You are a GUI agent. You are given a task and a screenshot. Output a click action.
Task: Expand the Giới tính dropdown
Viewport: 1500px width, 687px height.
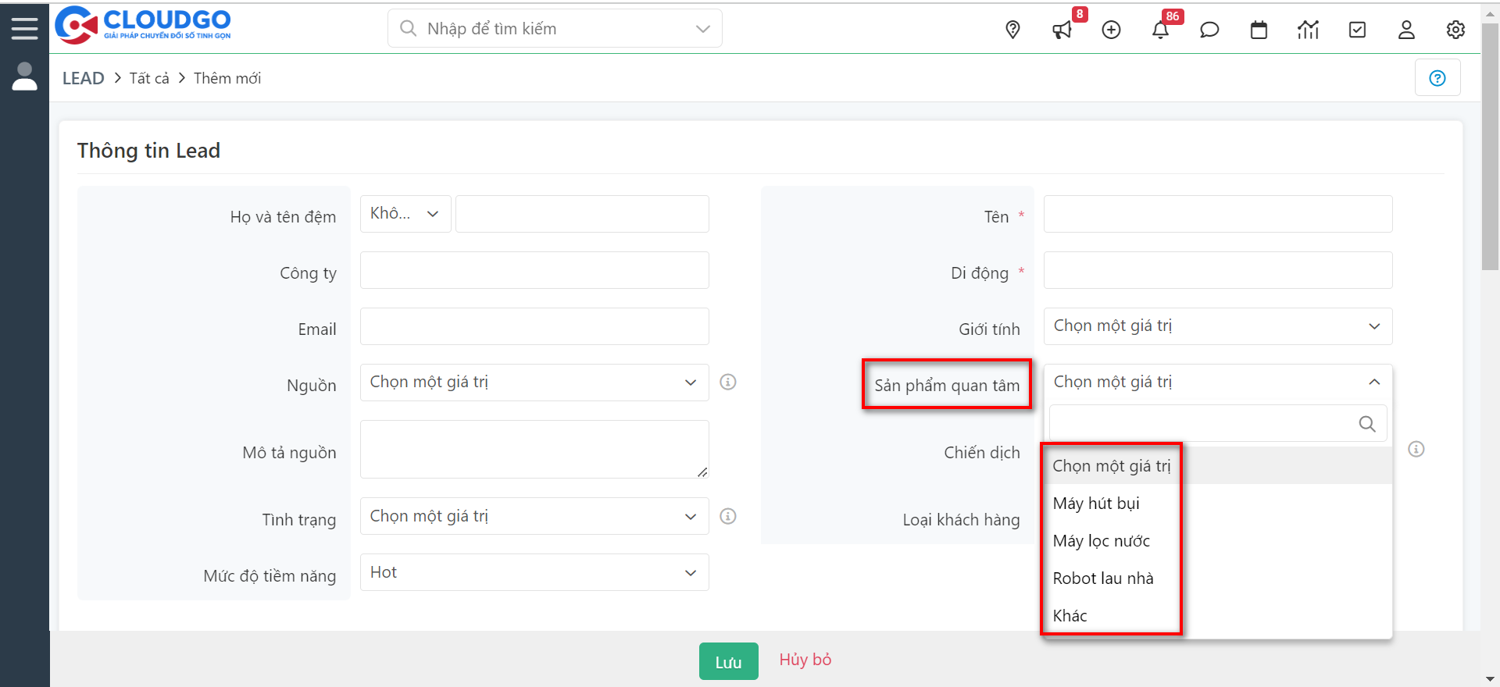1217,326
